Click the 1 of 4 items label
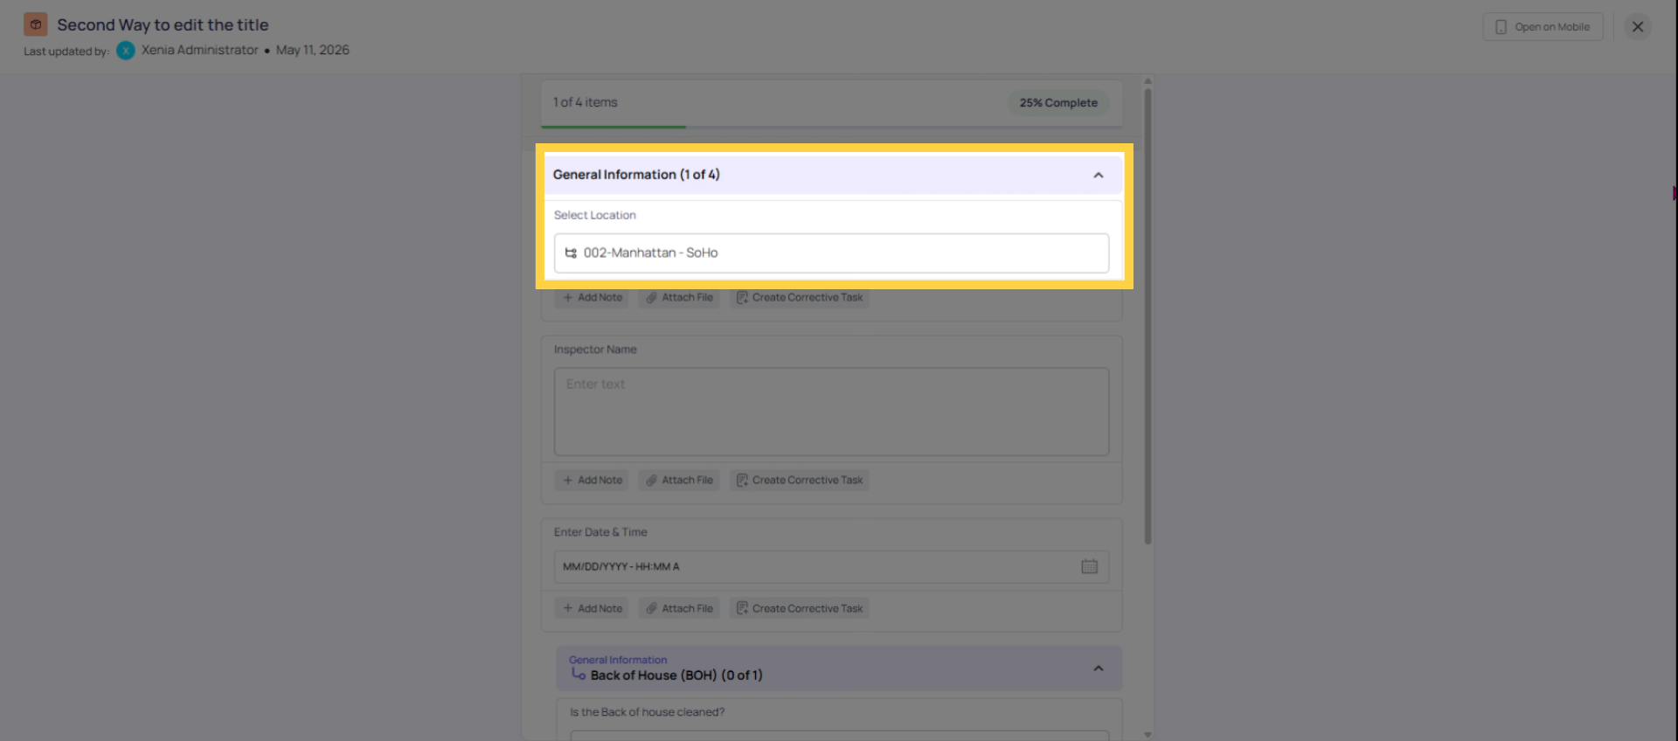The width and height of the screenshot is (1678, 741). [x=585, y=102]
